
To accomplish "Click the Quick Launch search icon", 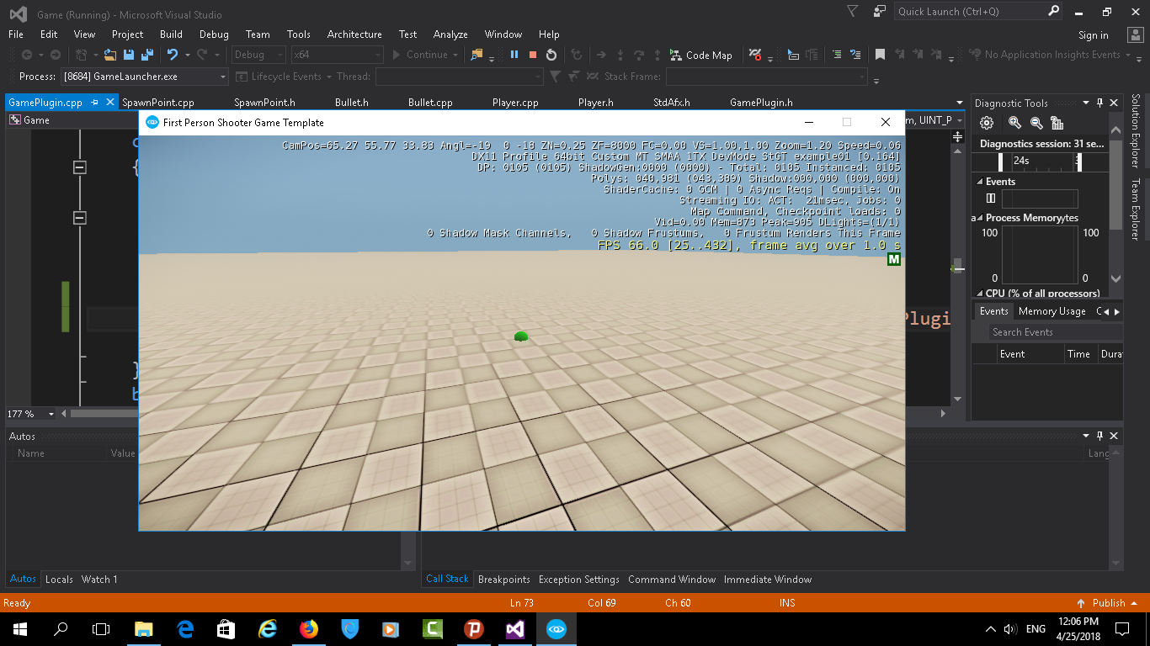I will pos(1054,11).
